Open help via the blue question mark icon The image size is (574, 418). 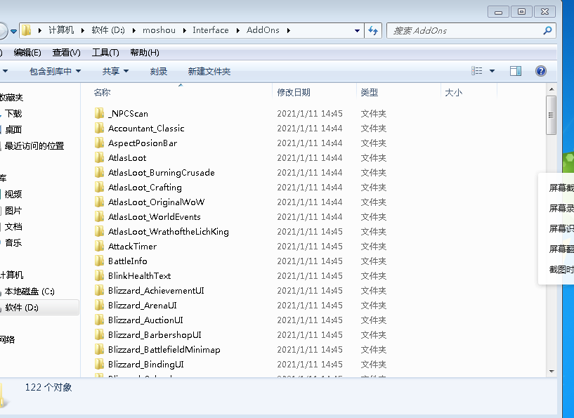point(540,71)
